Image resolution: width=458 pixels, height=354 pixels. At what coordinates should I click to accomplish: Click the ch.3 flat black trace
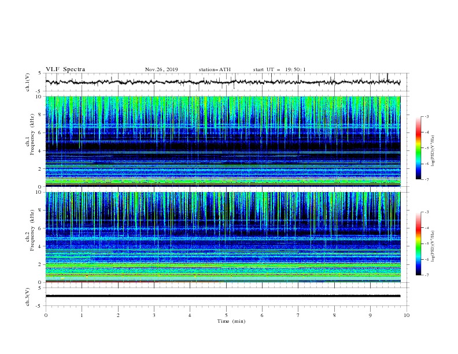[223, 296]
